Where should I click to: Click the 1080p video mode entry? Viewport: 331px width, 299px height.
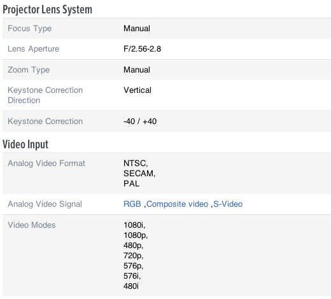(x=136, y=235)
